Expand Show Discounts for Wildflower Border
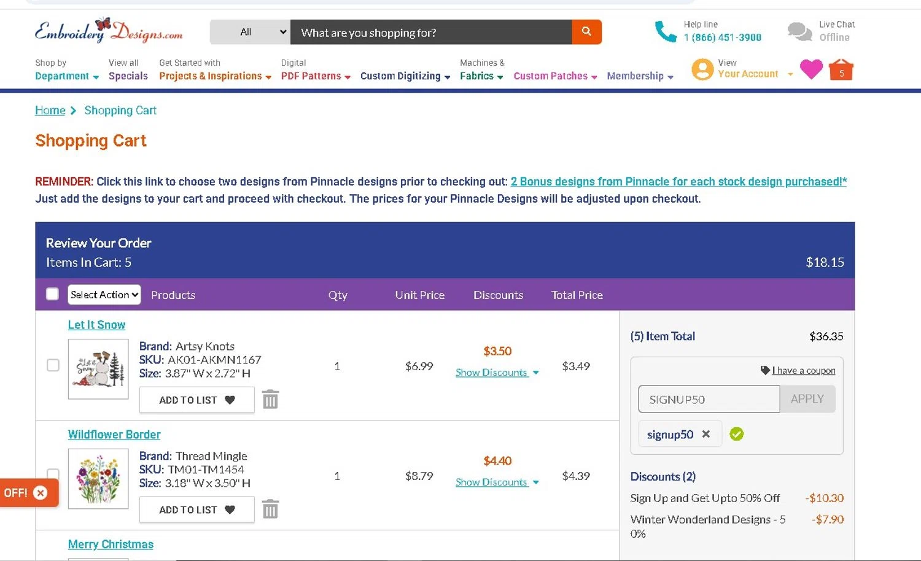 point(497,482)
